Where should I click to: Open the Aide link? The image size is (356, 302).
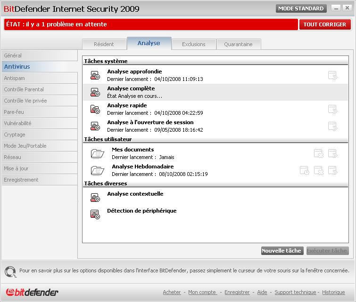[x=262, y=292]
